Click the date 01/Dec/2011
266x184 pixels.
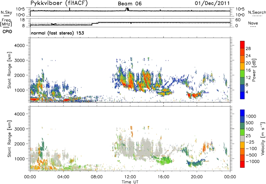pyautogui.click(x=212, y=3)
